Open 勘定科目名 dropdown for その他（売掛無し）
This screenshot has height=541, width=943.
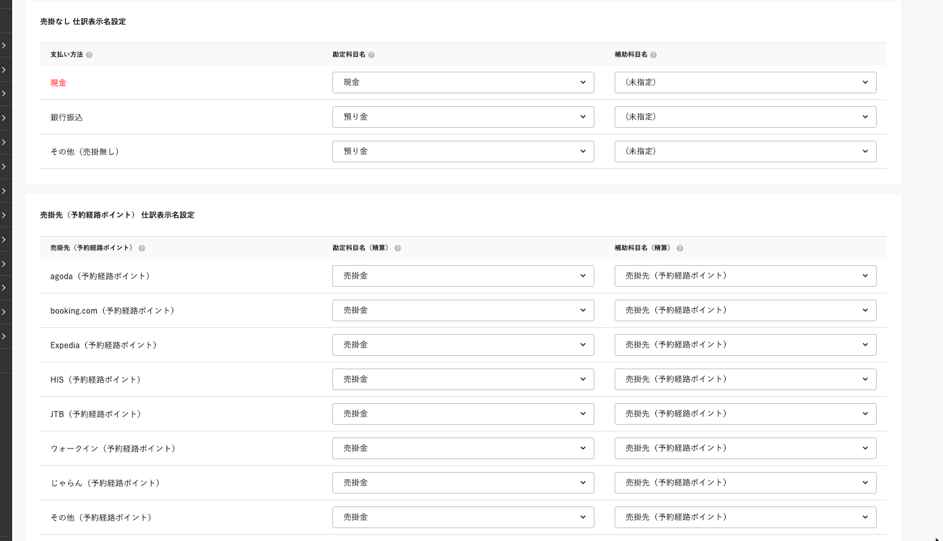click(463, 151)
